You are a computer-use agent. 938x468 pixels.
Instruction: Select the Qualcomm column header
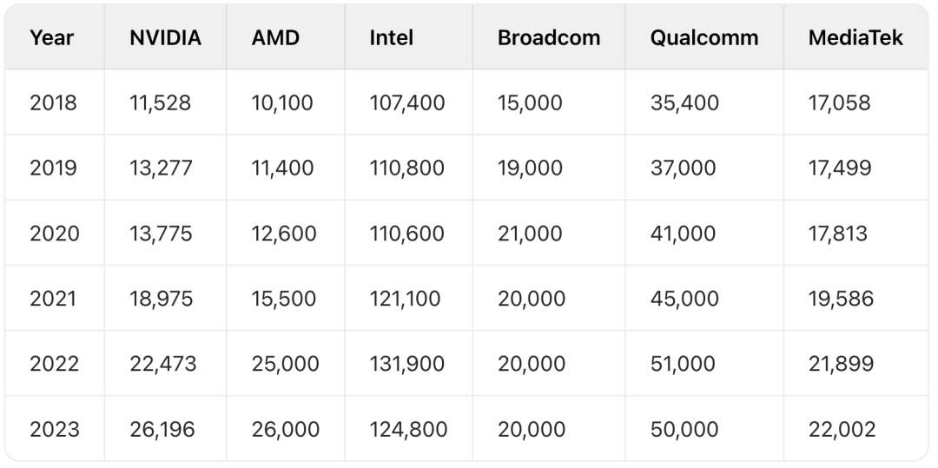pyautogui.click(x=704, y=37)
